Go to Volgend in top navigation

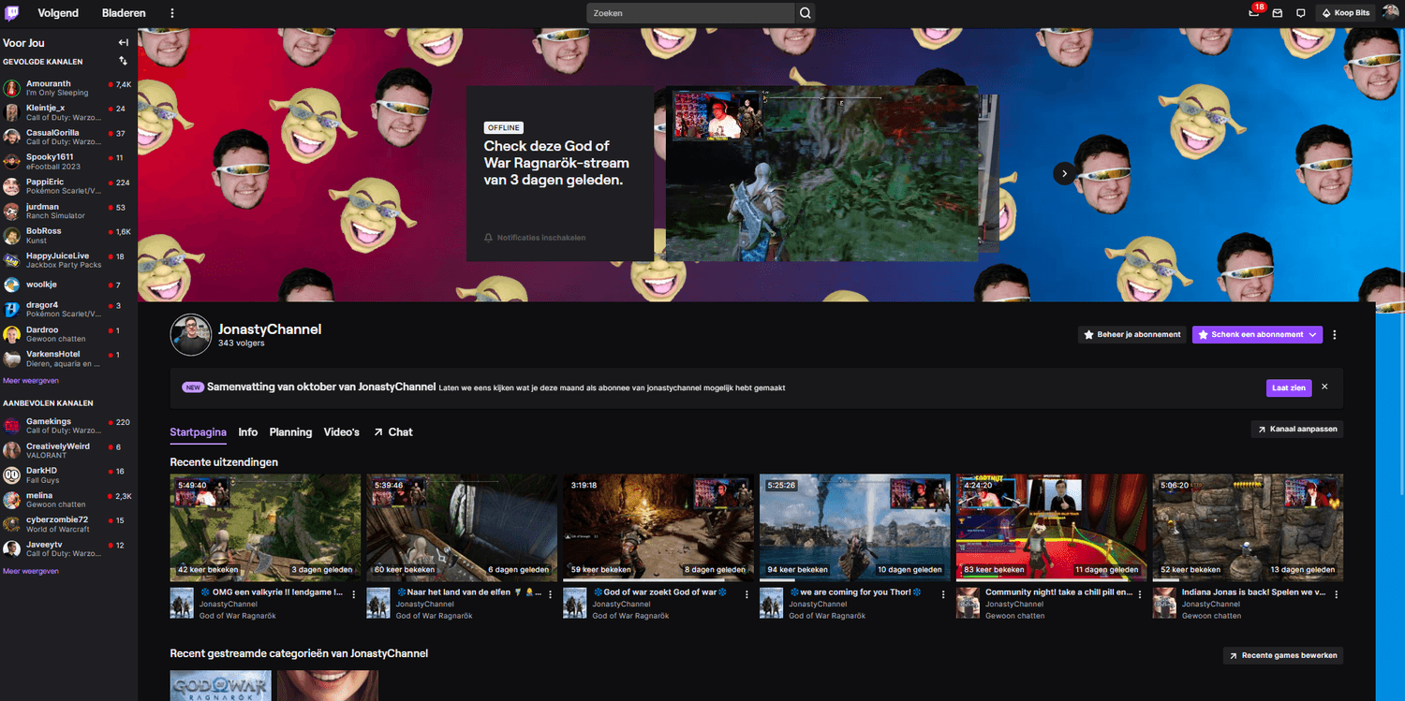[x=58, y=13]
